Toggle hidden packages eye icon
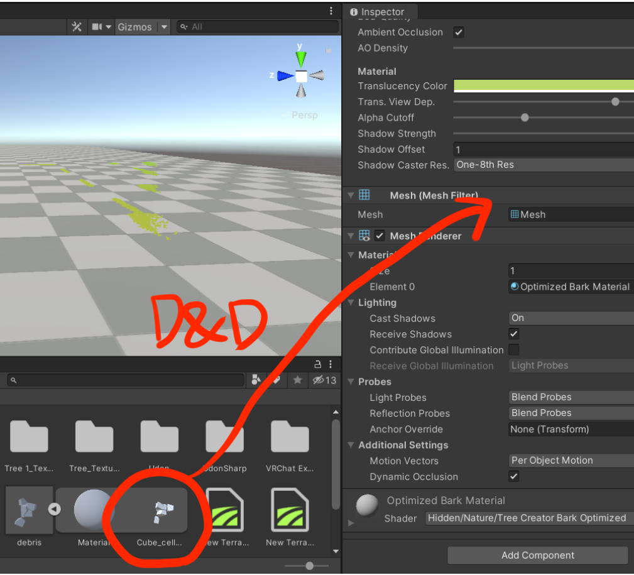This screenshot has width=634, height=575. (324, 380)
